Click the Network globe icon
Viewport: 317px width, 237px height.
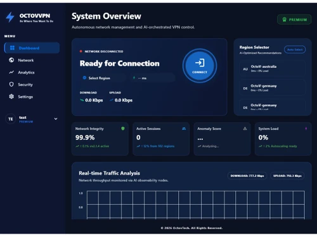[11, 60]
